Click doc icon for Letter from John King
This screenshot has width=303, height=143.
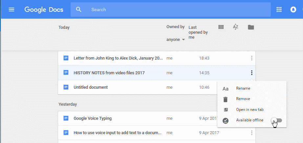(x=66, y=58)
